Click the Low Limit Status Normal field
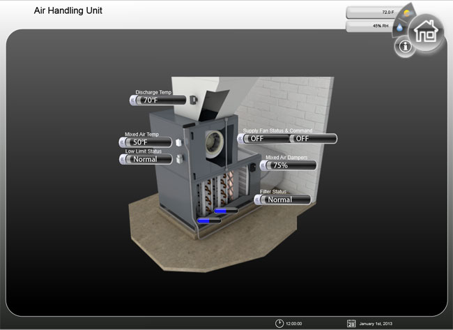 (146, 159)
